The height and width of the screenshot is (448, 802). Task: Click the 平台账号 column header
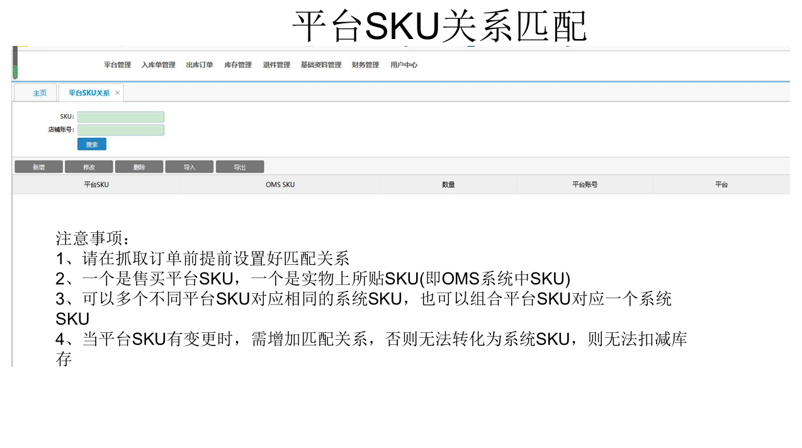[585, 184]
